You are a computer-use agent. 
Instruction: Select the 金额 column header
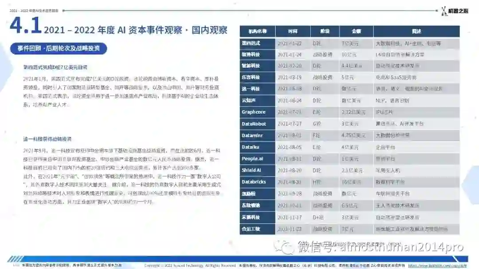click(x=356, y=31)
